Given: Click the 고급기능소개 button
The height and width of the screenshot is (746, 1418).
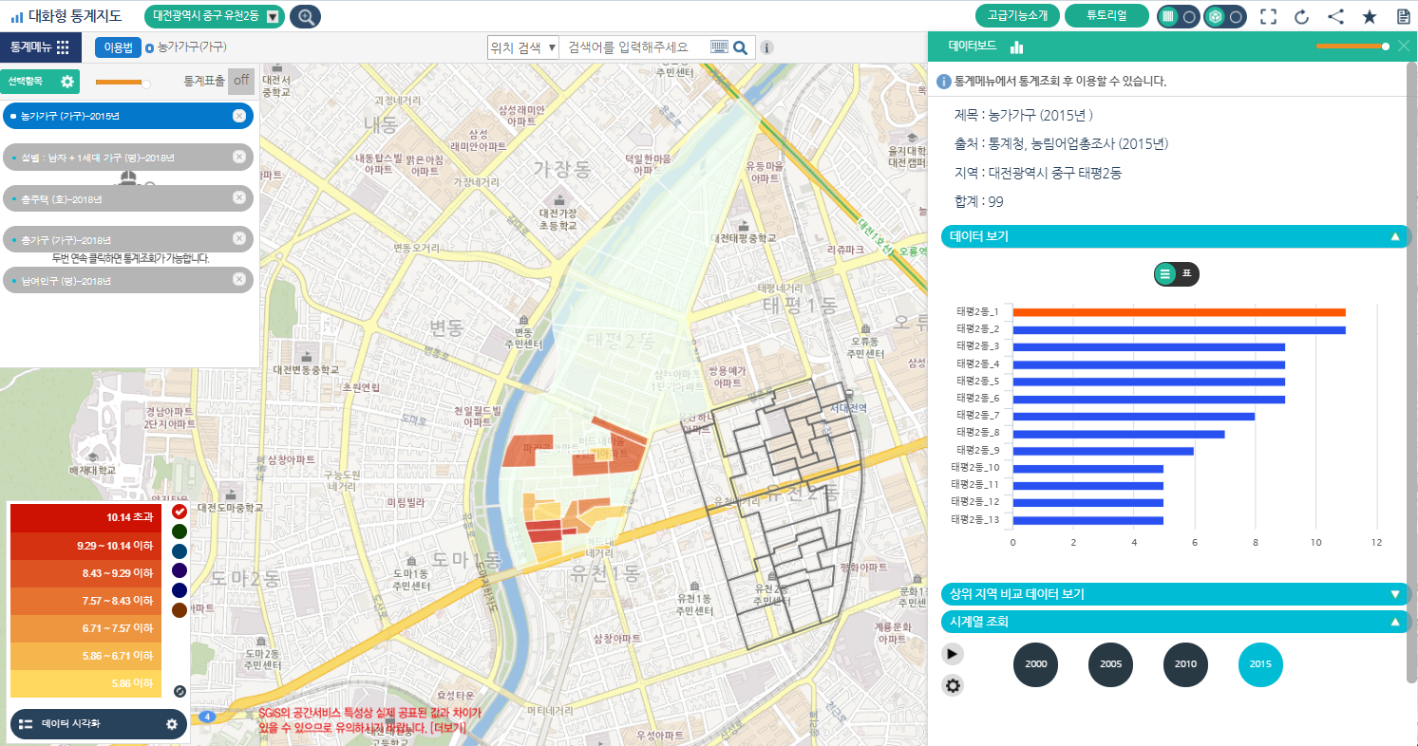Looking at the screenshot, I should pyautogui.click(x=1017, y=16).
